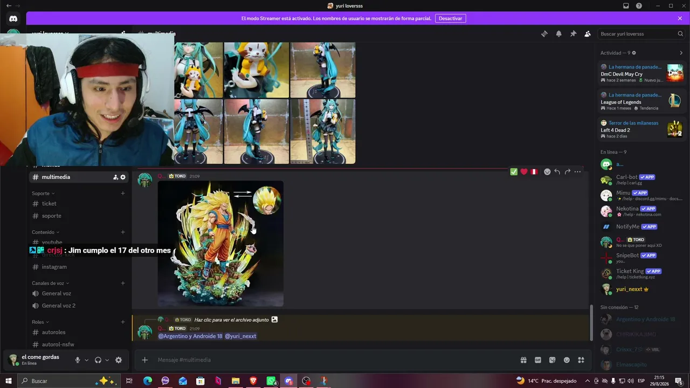Click Carl-bot in the member list

click(x=641, y=179)
